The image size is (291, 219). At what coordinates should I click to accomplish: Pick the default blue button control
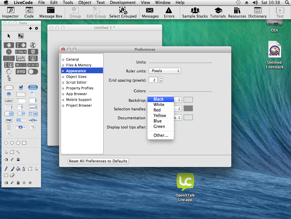33,87
